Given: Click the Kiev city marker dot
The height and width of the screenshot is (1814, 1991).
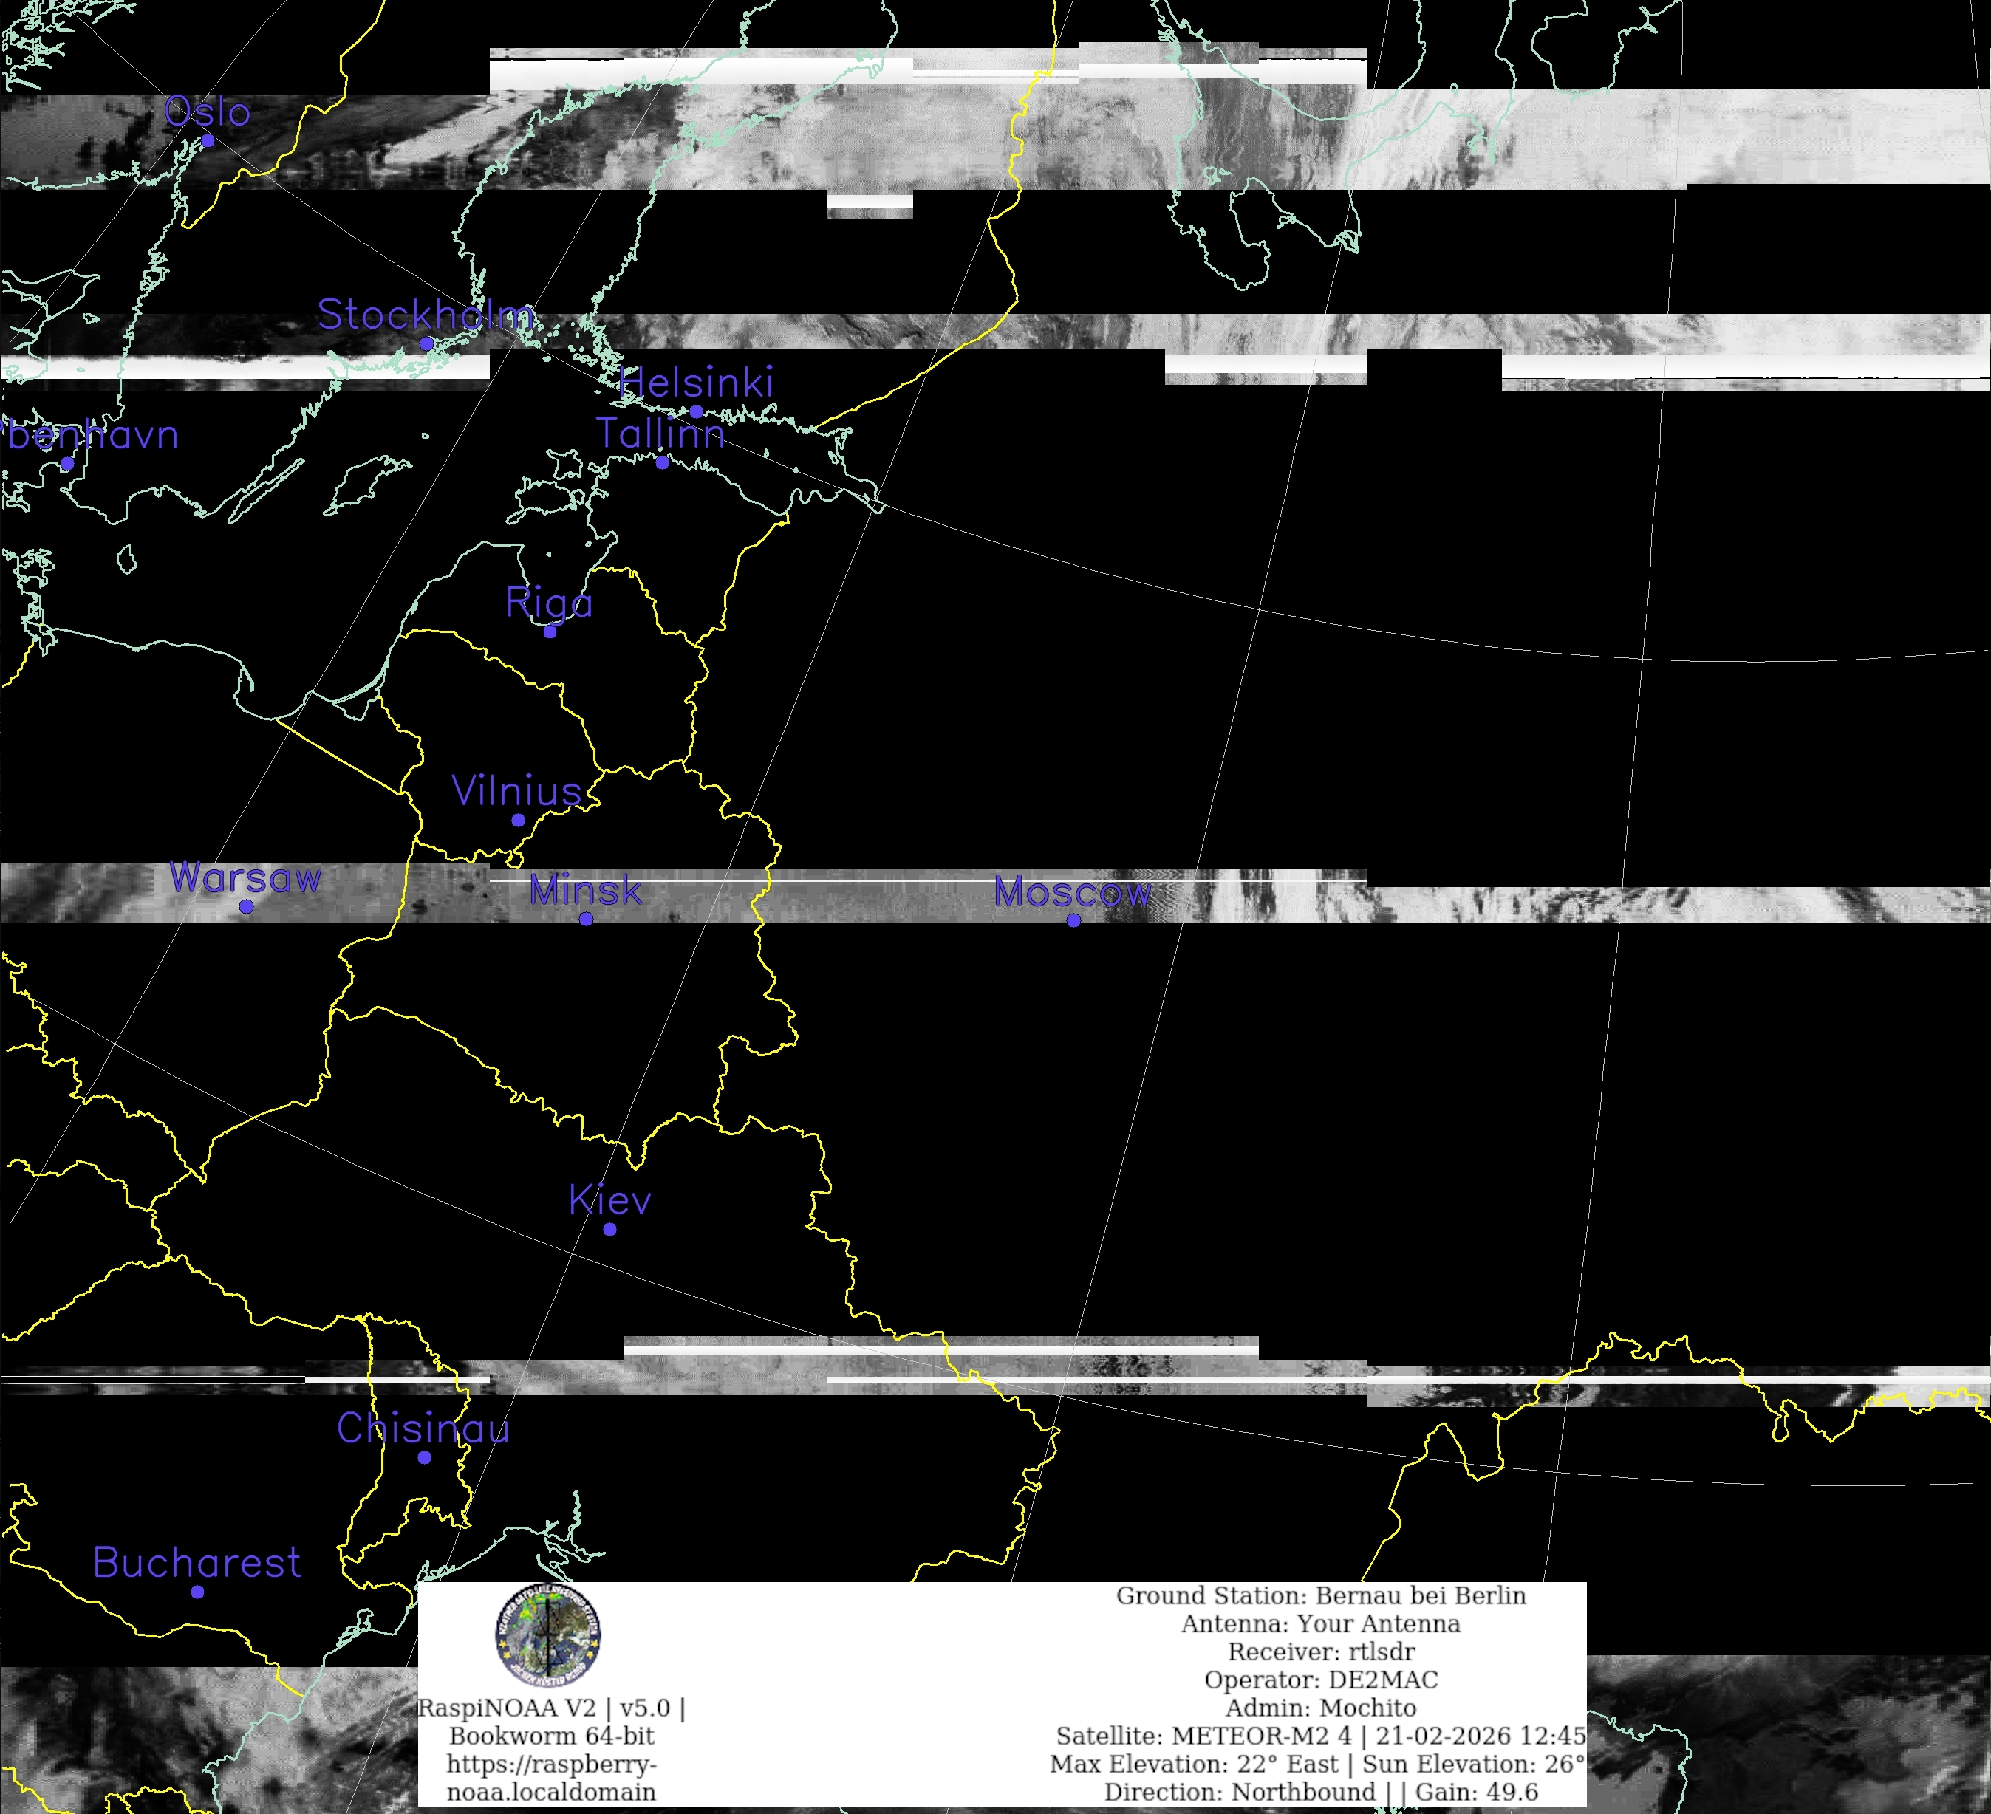Looking at the screenshot, I should (609, 1230).
